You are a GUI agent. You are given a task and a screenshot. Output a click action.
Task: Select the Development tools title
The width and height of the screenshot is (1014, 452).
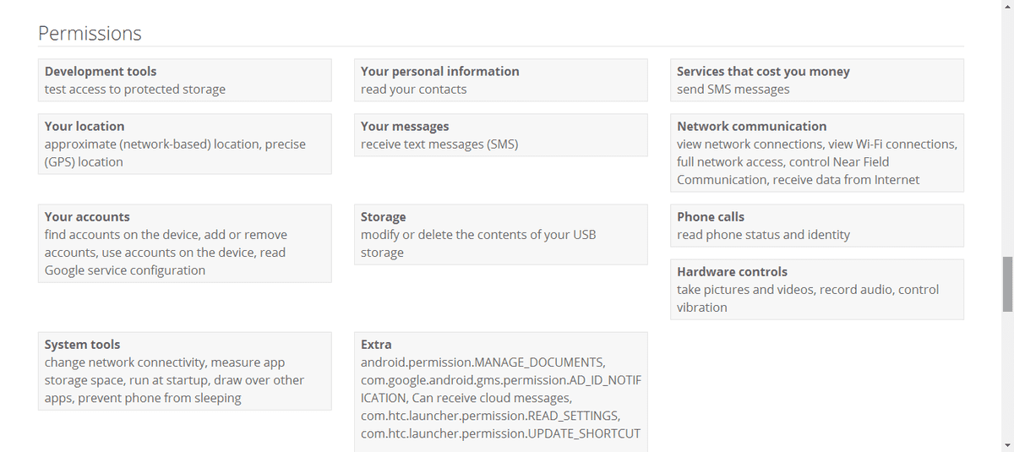point(101,72)
